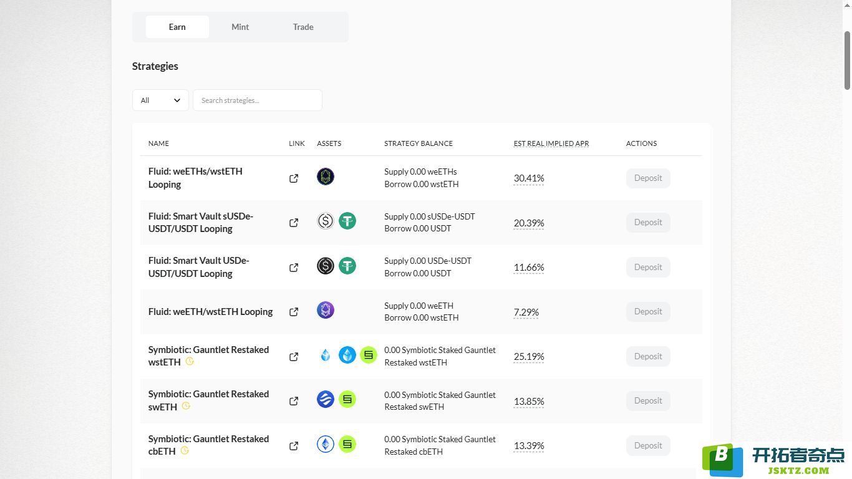Click 'Supply 0.00 weETHs' balance text
Image resolution: width=852 pixels, height=479 pixels.
pyautogui.click(x=420, y=172)
